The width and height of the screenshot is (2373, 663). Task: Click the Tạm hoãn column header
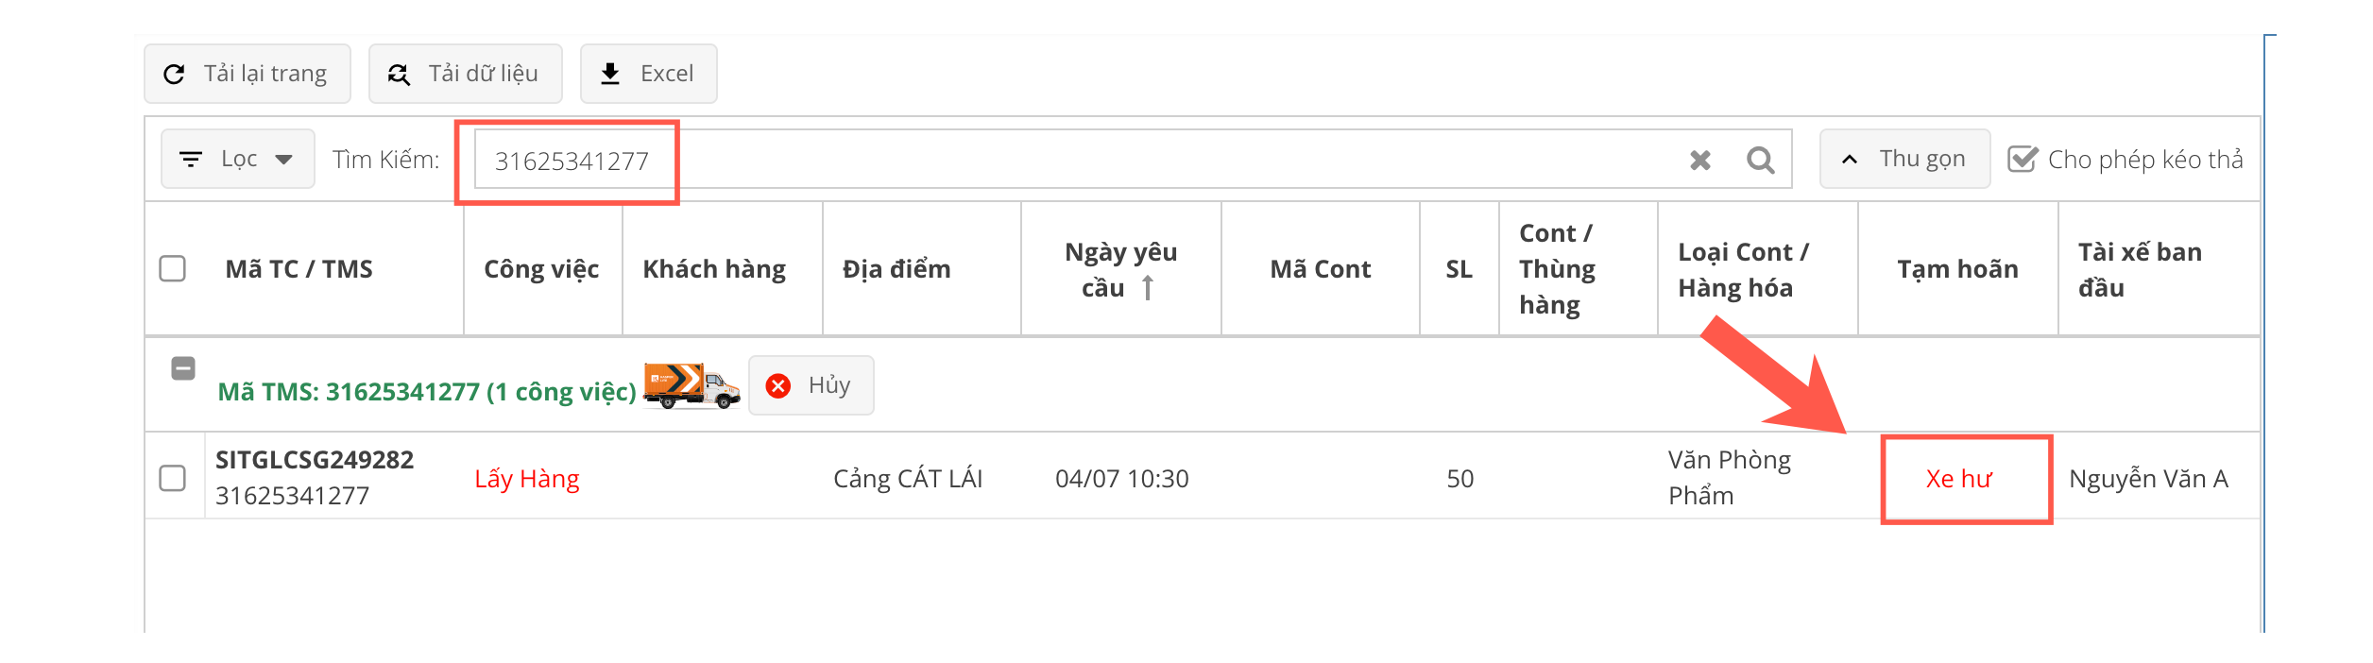tap(1957, 269)
